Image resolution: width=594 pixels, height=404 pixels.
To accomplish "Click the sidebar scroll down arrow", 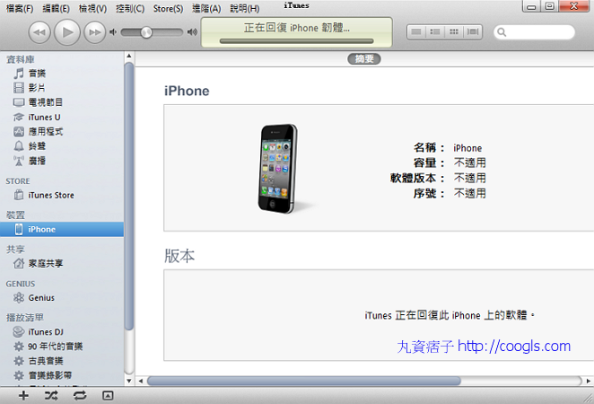I will pos(129,381).
